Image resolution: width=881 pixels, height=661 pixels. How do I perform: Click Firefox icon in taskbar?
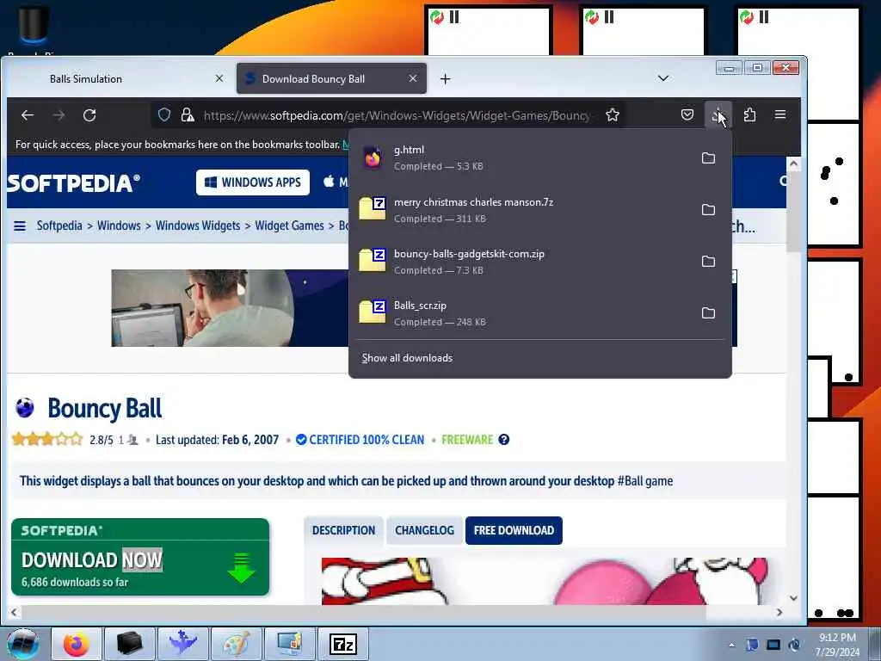click(77, 644)
